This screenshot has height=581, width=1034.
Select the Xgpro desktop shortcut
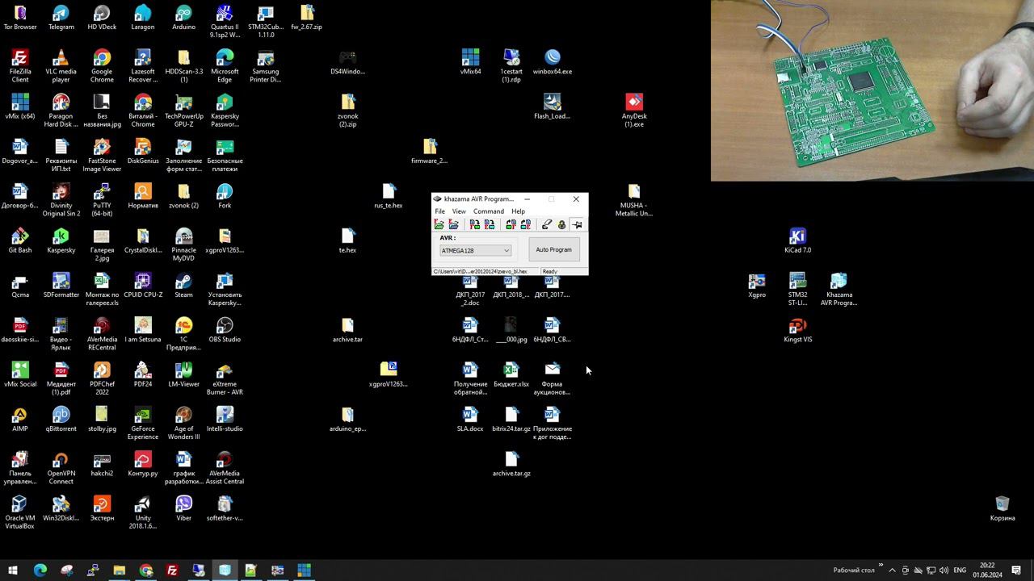[x=757, y=285]
